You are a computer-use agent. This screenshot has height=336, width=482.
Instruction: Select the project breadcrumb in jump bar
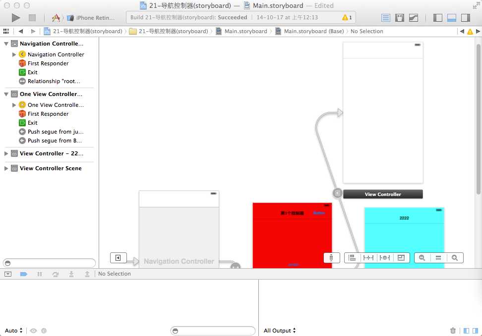83,31
